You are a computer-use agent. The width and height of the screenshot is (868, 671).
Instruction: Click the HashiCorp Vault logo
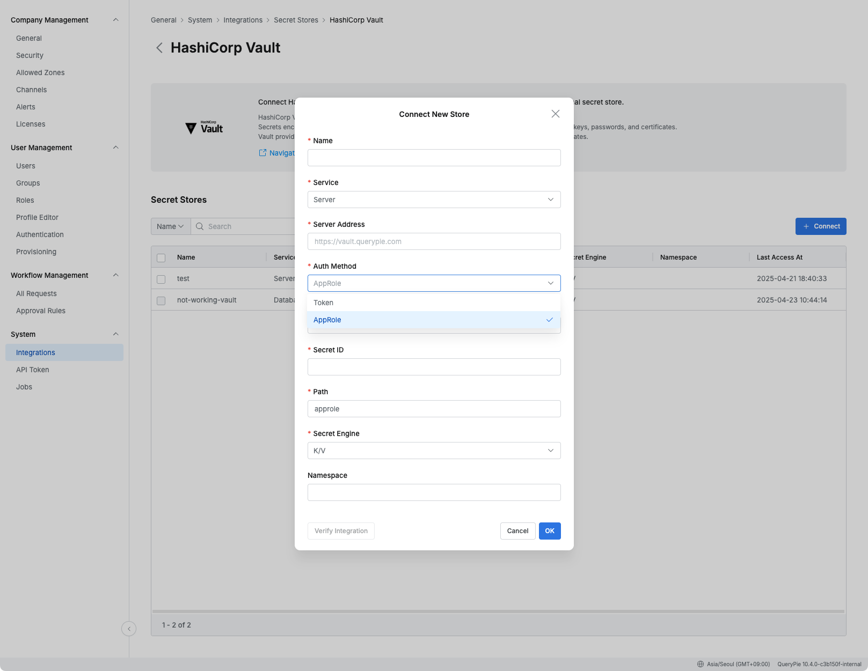(x=203, y=127)
